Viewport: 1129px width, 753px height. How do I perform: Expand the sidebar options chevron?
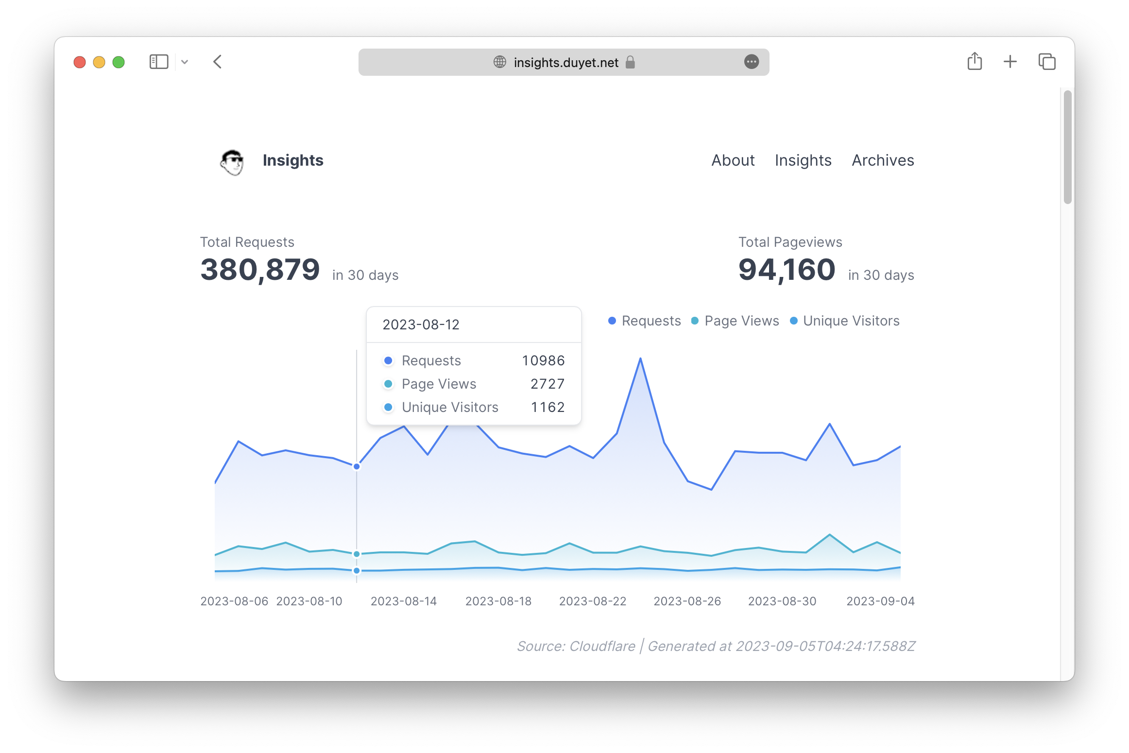point(185,62)
